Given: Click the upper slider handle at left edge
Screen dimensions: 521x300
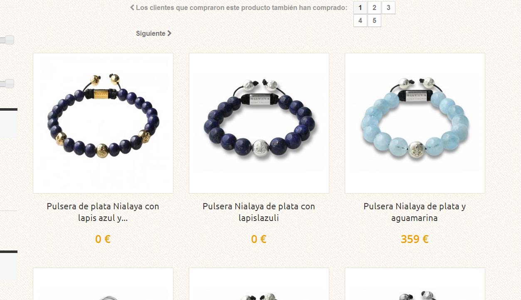Looking at the screenshot, I should click(7, 40).
